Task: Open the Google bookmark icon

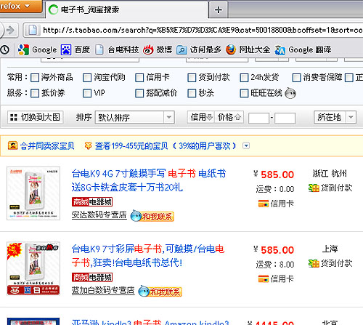Action: 23,49
